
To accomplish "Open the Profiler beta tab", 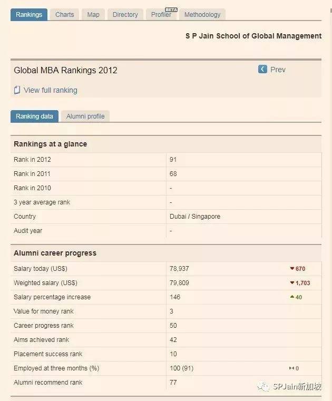I will point(161,15).
